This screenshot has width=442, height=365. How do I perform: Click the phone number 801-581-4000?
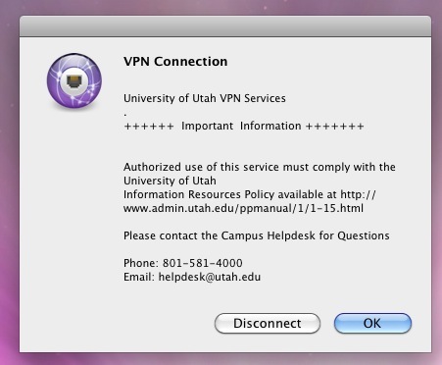(x=203, y=263)
